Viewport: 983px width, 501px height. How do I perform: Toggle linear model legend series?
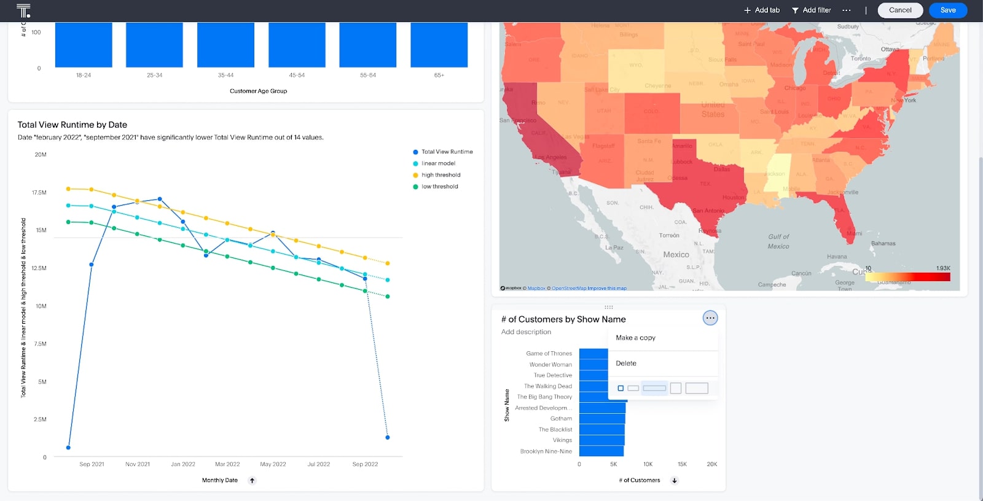(434, 163)
